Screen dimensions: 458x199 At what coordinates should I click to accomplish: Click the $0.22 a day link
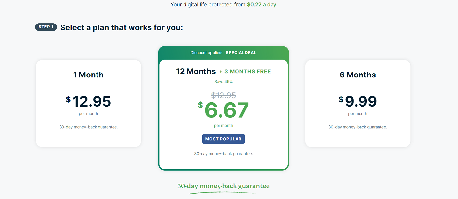click(x=261, y=4)
